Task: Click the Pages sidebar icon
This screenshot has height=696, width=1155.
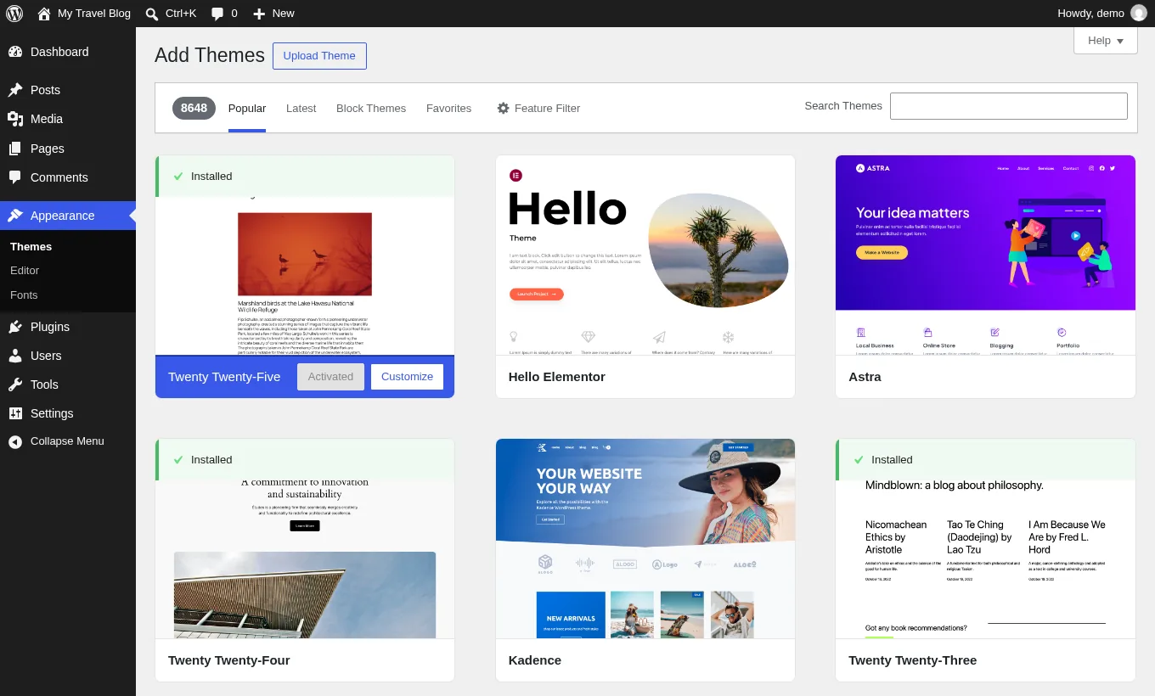Action: pos(15,149)
